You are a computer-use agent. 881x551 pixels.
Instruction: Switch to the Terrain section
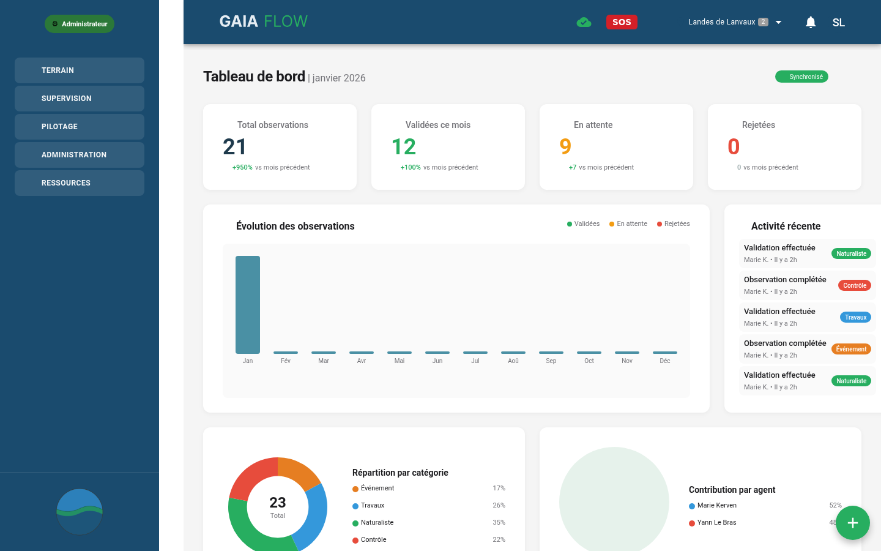pos(79,70)
